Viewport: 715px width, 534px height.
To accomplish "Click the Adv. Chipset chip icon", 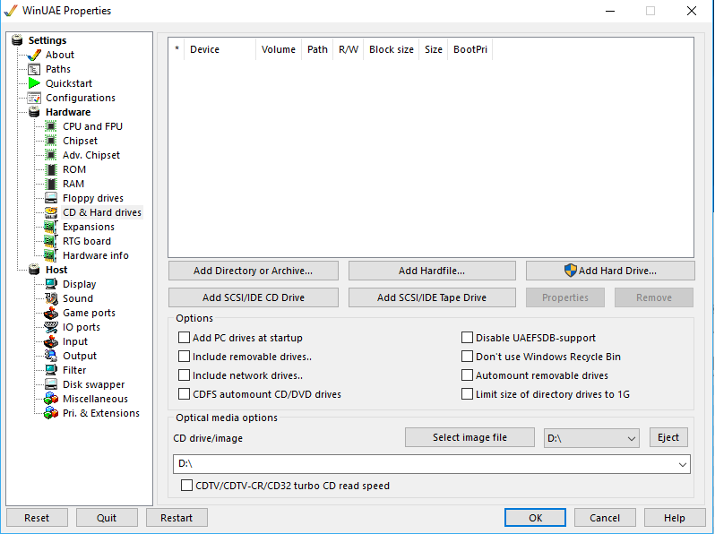I will 51,155.
